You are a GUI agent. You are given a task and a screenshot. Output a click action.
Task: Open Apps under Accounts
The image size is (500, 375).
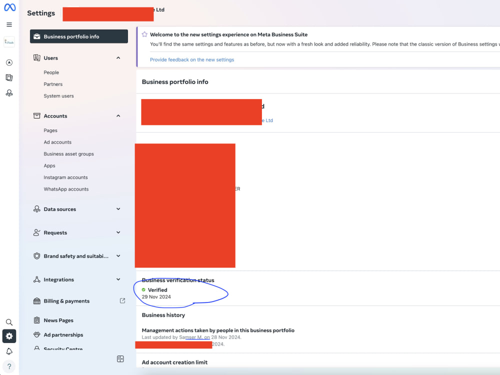click(x=49, y=165)
